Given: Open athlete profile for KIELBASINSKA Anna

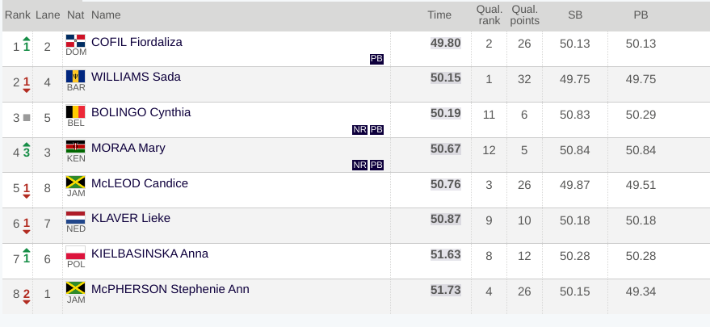Looking at the screenshot, I should pyautogui.click(x=150, y=254).
